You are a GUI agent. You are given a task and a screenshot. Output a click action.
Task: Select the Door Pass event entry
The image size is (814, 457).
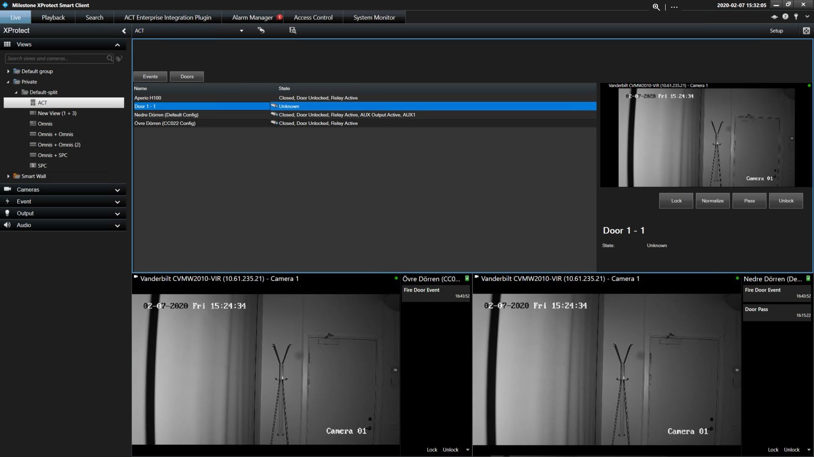777,312
